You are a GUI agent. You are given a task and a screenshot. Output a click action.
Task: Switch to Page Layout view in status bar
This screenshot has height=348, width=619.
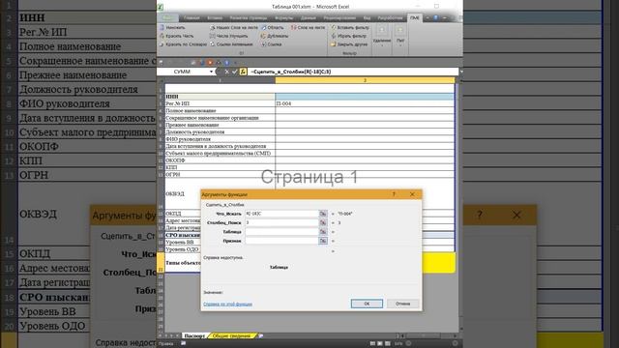click(x=380, y=344)
